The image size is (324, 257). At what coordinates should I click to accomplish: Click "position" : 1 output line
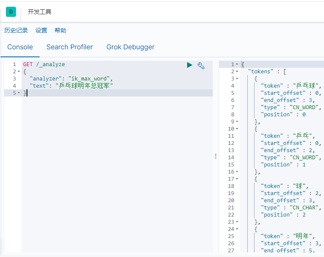(283, 165)
